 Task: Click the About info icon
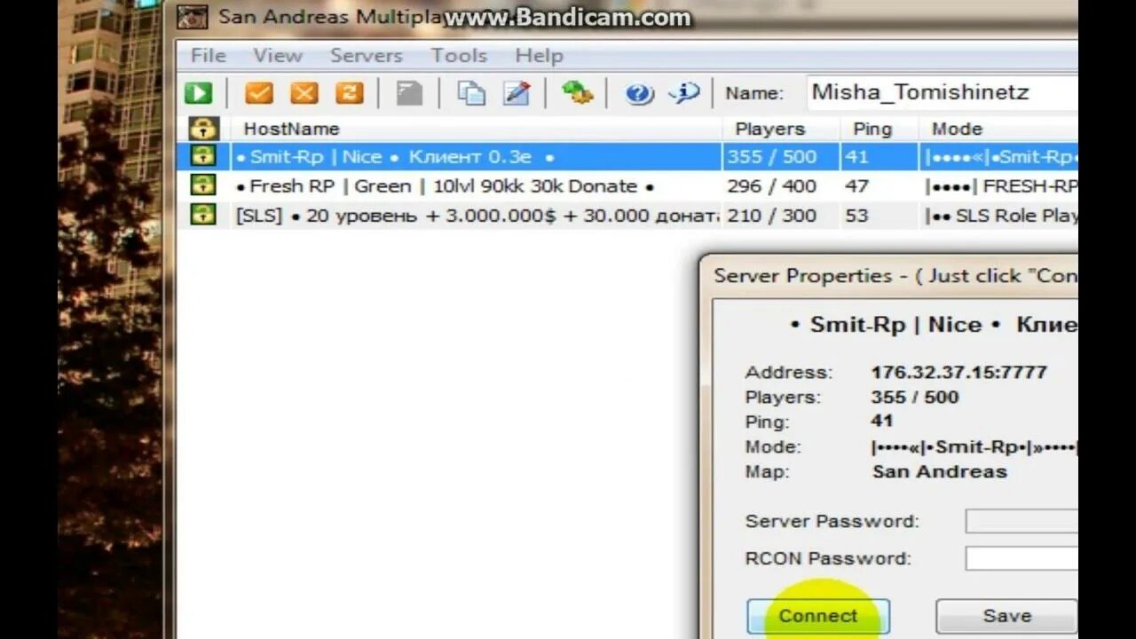click(684, 93)
